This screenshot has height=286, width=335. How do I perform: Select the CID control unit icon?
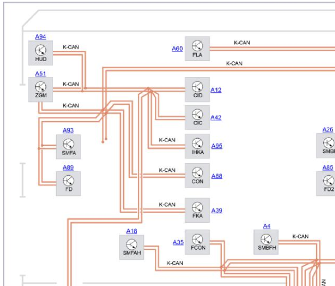[x=197, y=90]
